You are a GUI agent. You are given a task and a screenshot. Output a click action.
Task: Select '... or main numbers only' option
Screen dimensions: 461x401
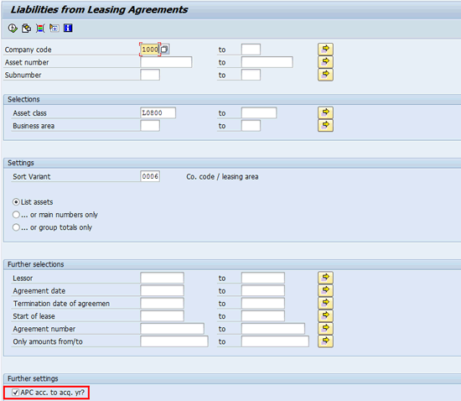coord(16,215)
